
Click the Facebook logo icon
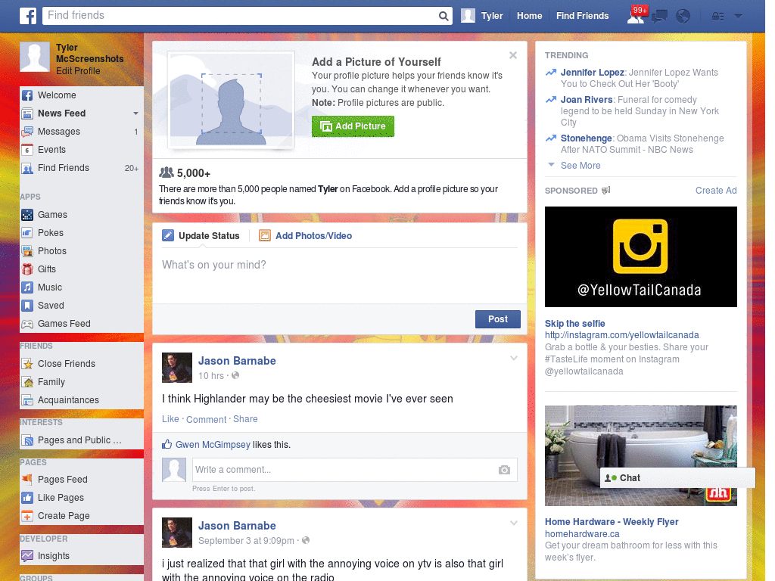coord(28,16)
